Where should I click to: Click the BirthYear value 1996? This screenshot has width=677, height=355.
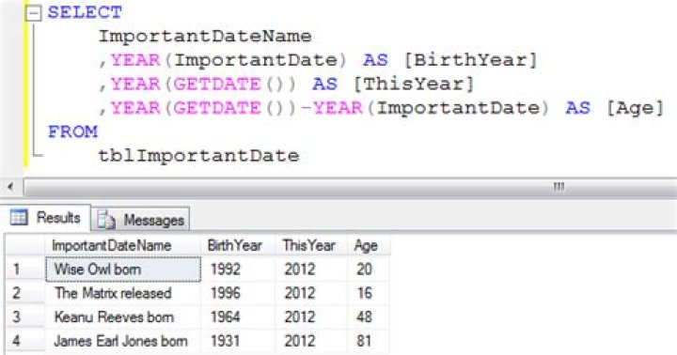tap(226, 293)
